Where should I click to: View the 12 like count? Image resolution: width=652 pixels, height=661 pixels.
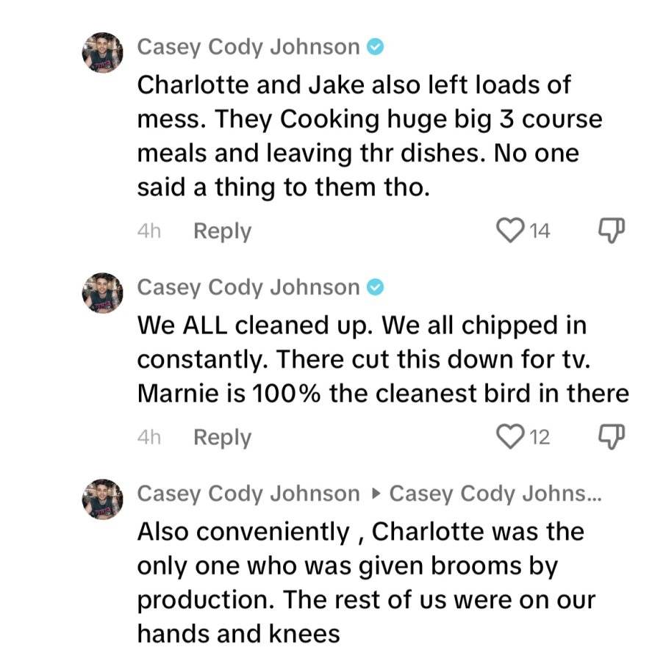(x=540, y=437)
